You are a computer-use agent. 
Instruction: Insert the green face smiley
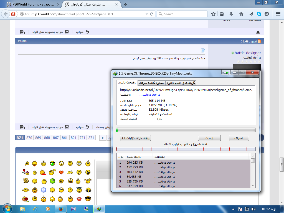[x=52, y=181]
